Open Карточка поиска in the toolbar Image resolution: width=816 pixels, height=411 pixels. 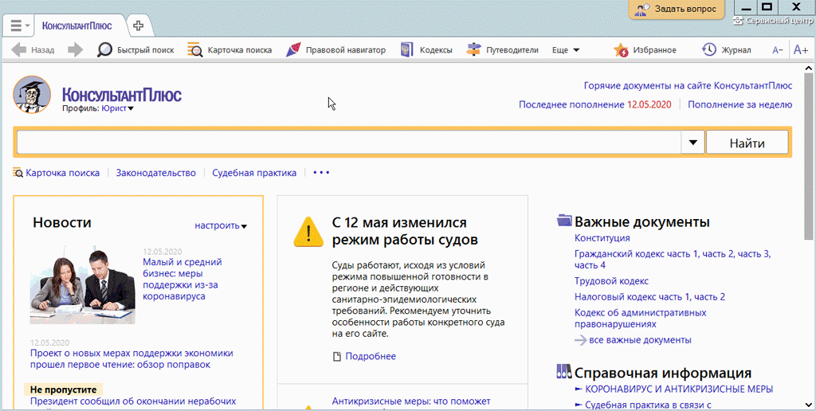(229, 50)
